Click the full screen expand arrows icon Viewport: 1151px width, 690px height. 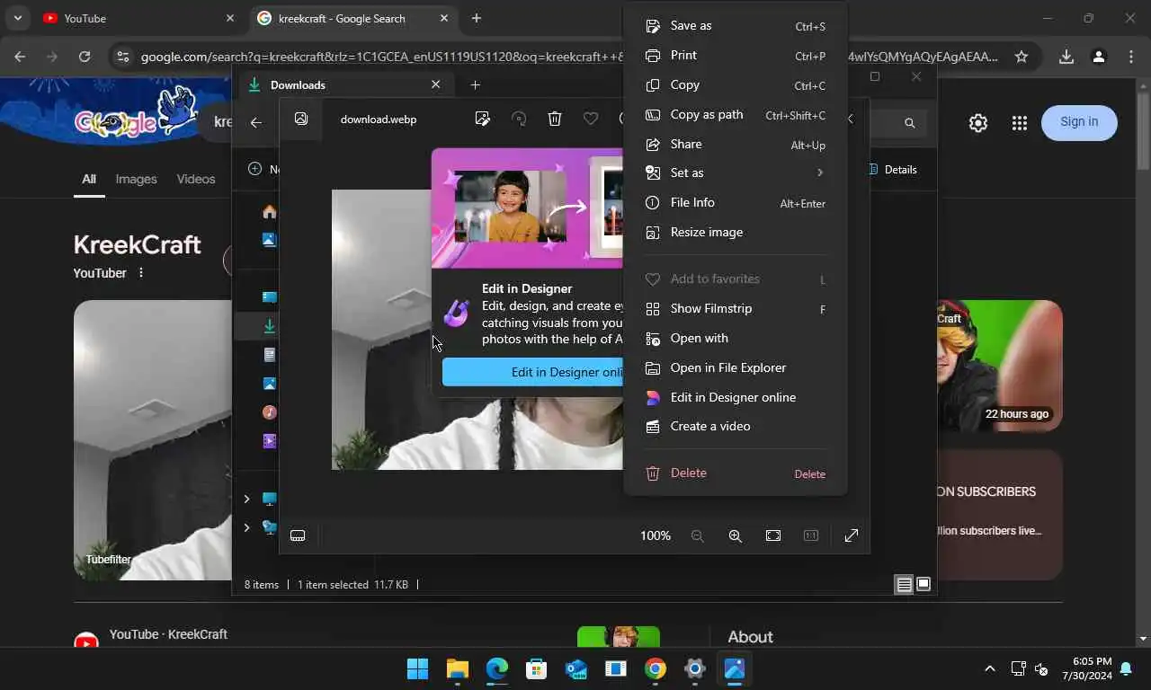pos(852,535)
